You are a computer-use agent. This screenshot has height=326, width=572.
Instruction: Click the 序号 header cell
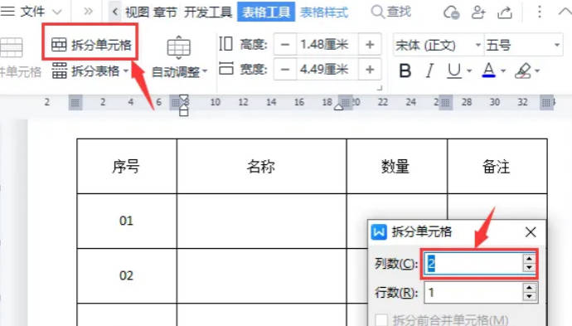[127, 167]
